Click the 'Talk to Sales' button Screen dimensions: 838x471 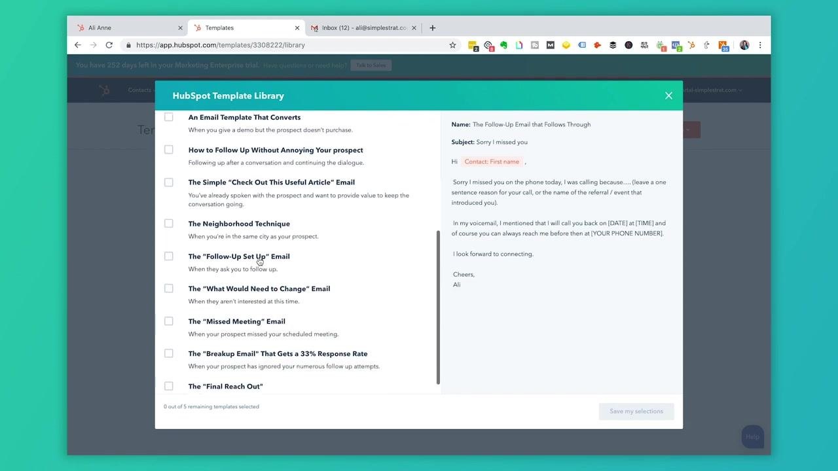coord(371,65)
